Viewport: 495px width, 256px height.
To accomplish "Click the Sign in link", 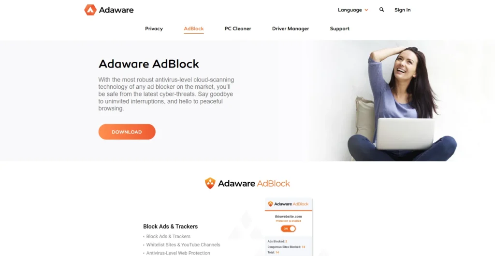I will (x=402, y=10).
